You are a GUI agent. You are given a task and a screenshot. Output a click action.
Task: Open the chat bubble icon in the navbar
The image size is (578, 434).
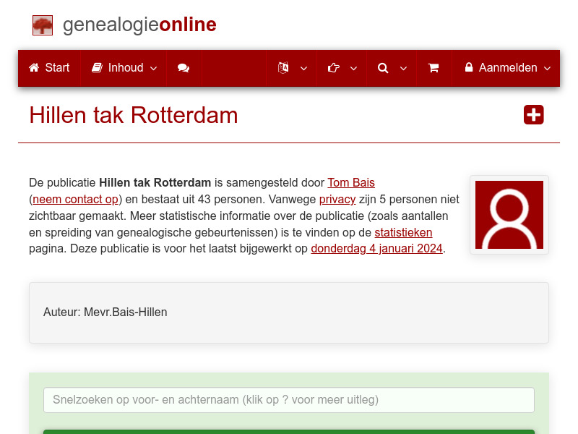click(183, 68)
